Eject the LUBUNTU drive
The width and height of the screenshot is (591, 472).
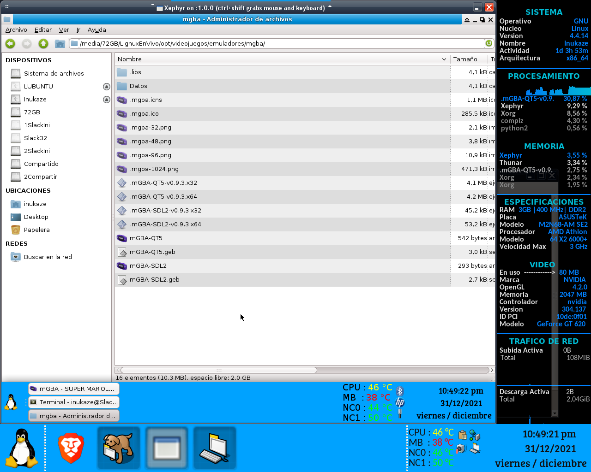107,86
